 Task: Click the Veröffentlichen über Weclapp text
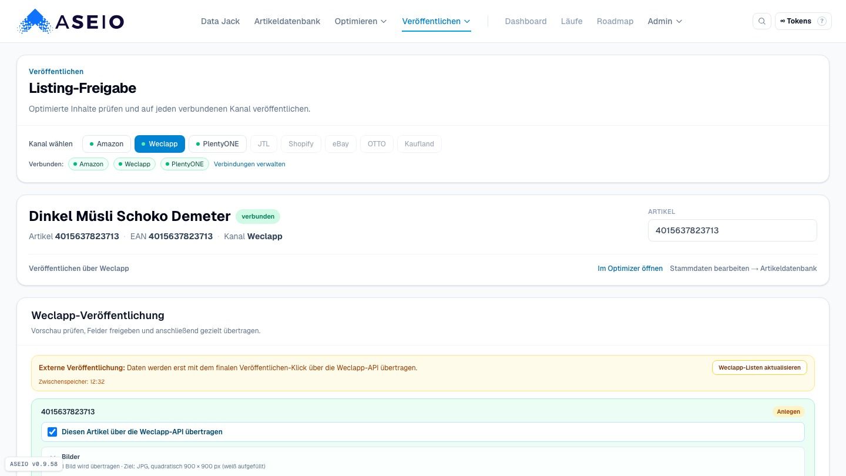tap(79, 269)
